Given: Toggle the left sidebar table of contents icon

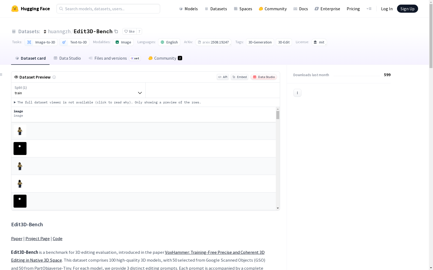Looking at the screenshot, I should click(x=1, y=75).
